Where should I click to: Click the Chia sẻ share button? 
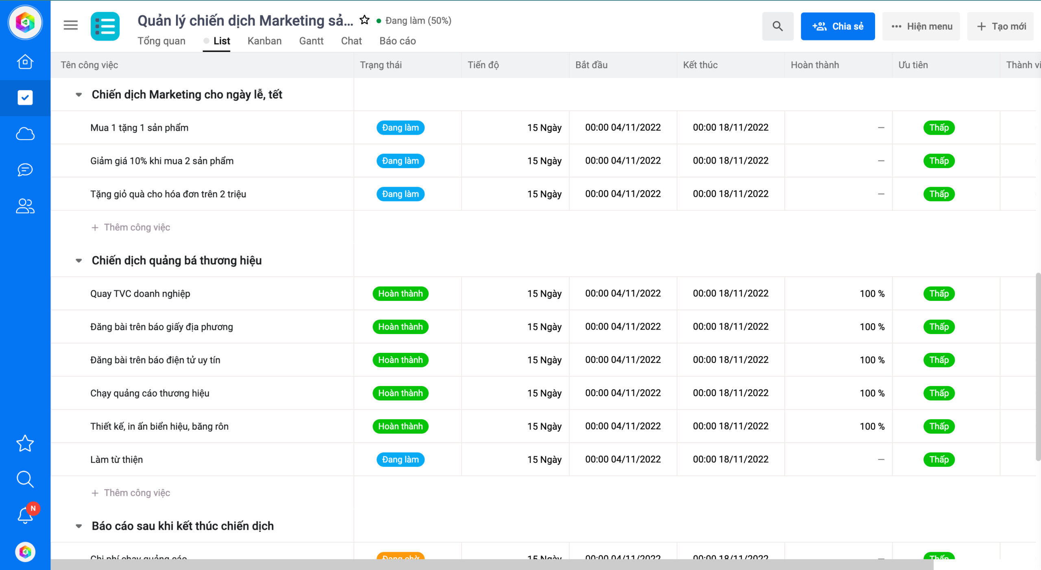click(838, 26)
